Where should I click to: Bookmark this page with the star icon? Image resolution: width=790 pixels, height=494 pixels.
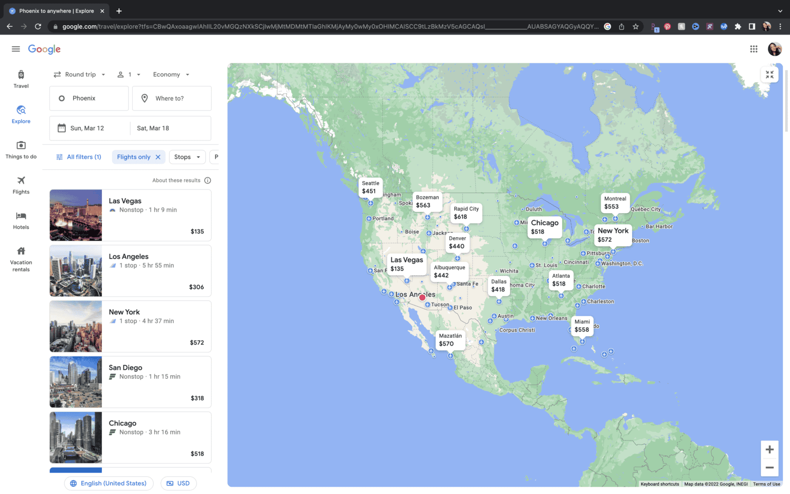tap(636, 26)
